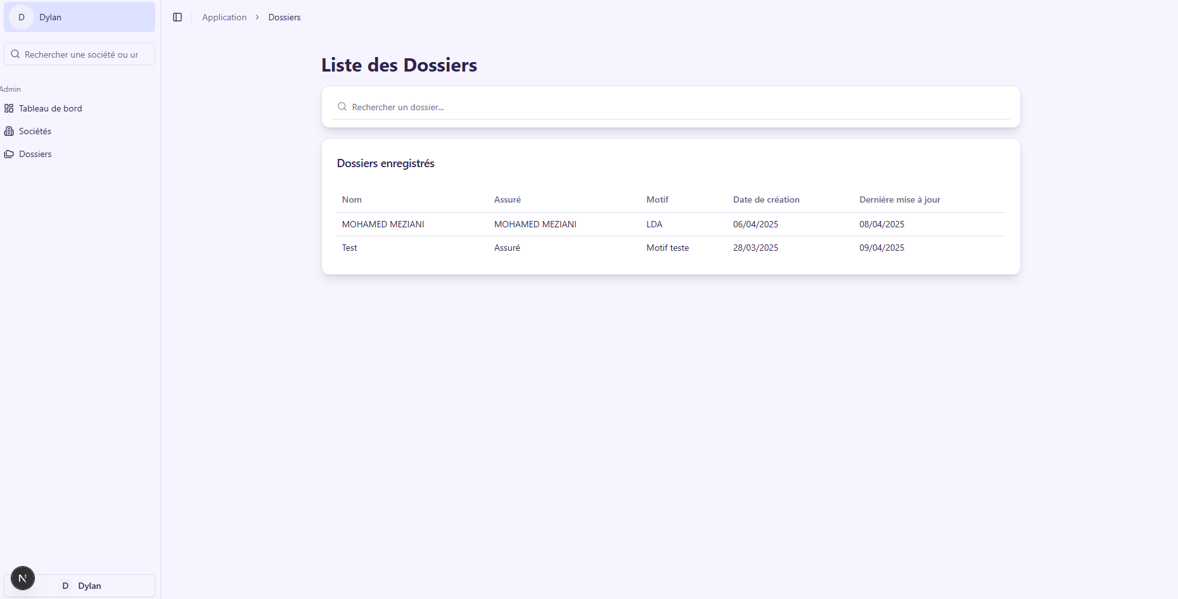The image size is (1178, 599).
Task: Click the Sociétés building icon in sidebar
Action: 9,131
